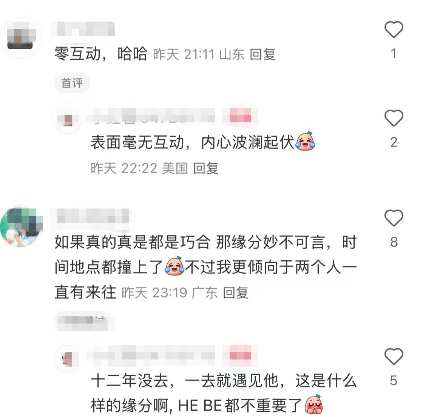
Task: Like the 如果真的真是都是巧合 comment
Action: (394, 218)
